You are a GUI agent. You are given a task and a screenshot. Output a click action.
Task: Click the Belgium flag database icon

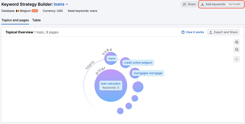pos(18,11)
